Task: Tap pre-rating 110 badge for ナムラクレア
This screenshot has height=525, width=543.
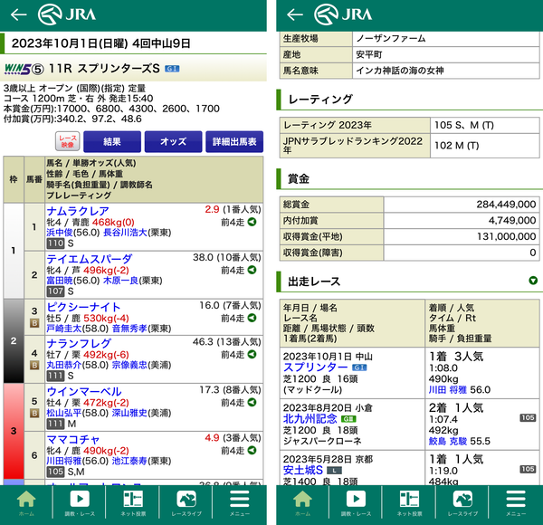Action: (x=55, y=243)
